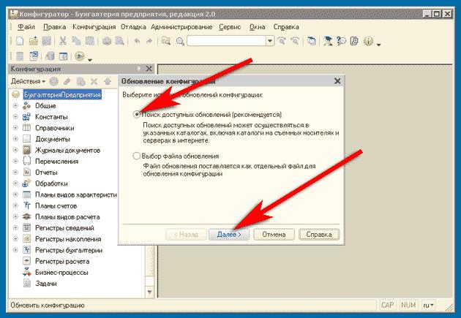Click the Константы tree icon

click(27, 117)
